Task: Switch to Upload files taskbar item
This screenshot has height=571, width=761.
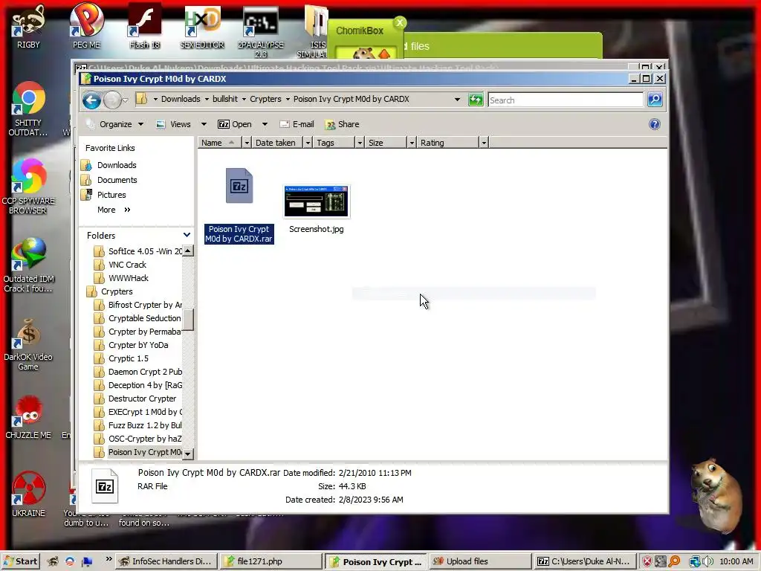Action: [479, 561]
